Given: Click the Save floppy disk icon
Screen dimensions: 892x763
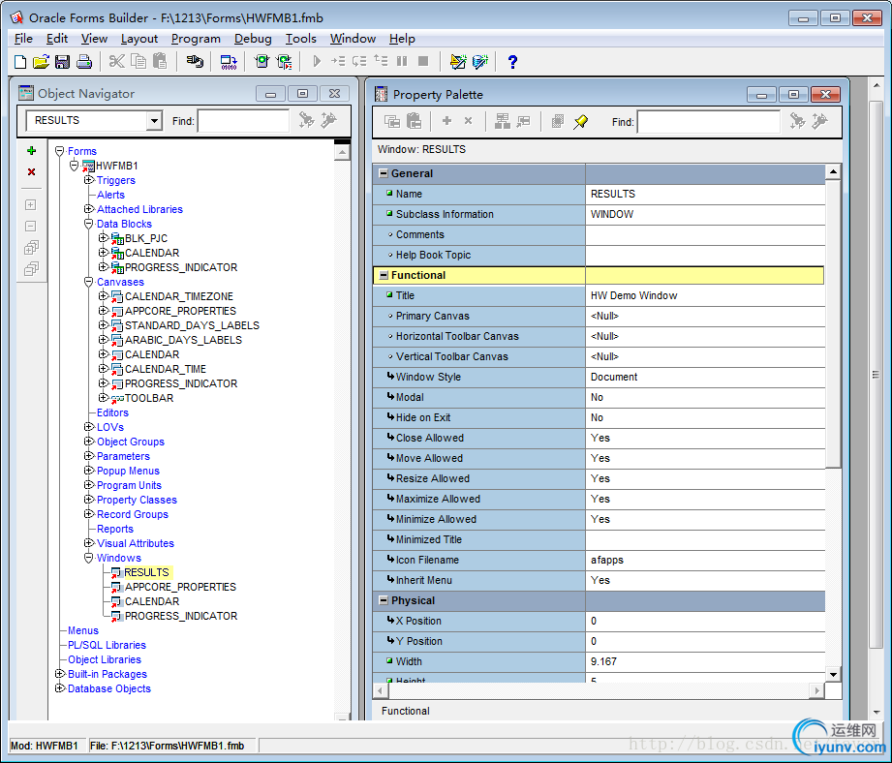Looking at the screenshot, I should click(62, 61).
